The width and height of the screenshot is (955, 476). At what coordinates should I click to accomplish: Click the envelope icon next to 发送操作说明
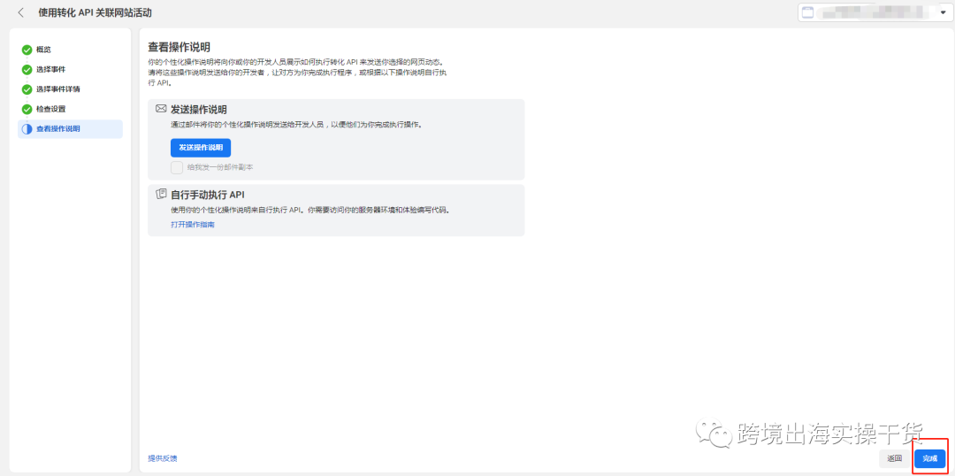[x=162, y=109]
